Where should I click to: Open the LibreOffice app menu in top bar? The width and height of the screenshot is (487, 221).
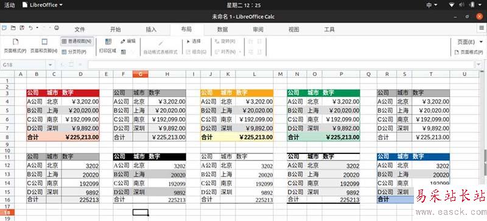point(42,5)
